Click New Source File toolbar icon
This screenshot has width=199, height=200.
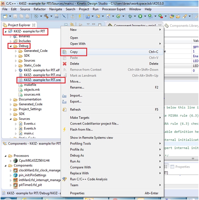coord(108,16)
